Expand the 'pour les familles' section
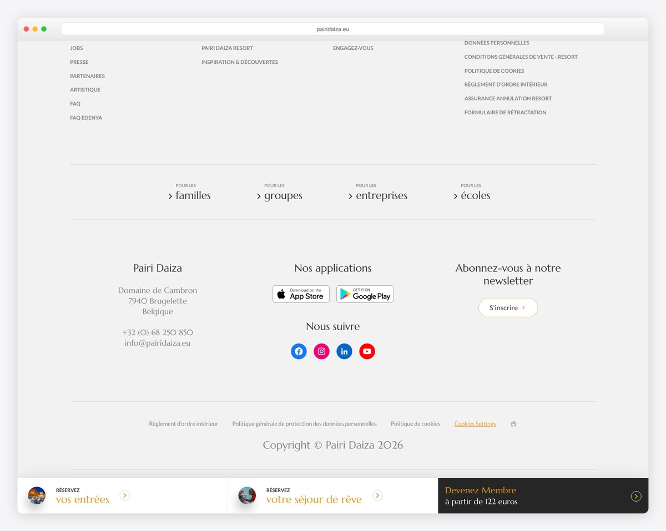 pyautogui.click(x=190, y=195)
